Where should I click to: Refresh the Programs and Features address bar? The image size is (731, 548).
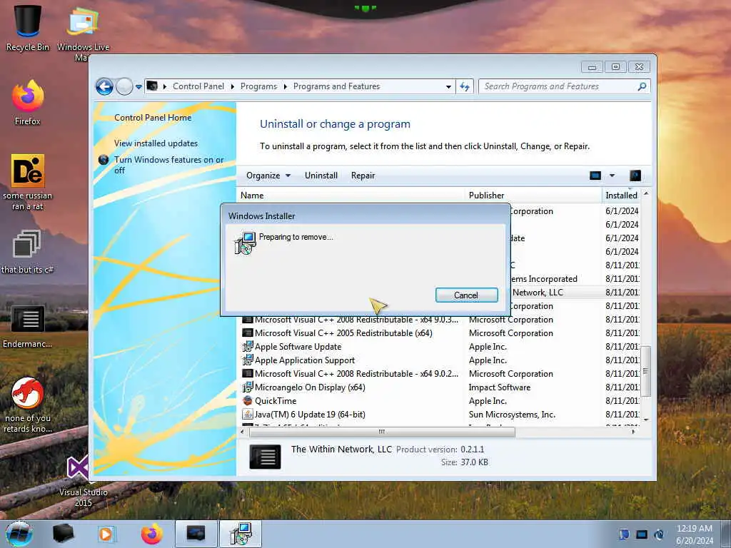pyautogui.click(x=464, y=86)
